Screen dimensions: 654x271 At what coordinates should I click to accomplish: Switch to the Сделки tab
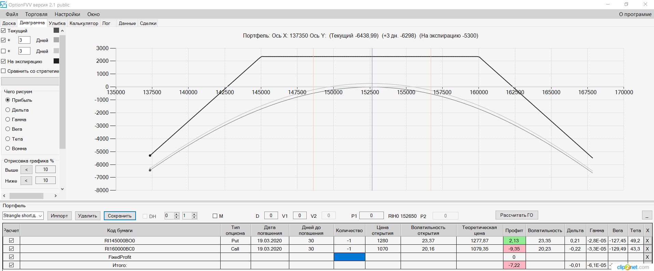[148, 23]
